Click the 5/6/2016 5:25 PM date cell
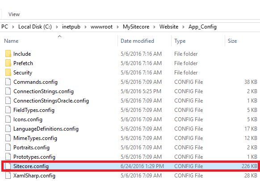Image resolution: width=260 pixels, height=181 pixels. [x=141, y=91]
